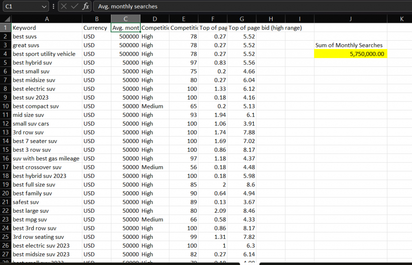The width and height of the screenshot is (412, 265).
Task: Click the three-dot Name Box resize handle
Action: (x=54, y=6)
